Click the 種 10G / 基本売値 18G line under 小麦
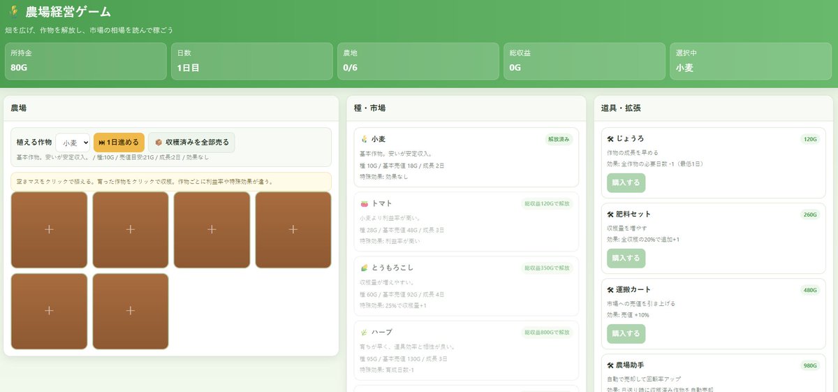This screenshot has width=838, height=392. click(402, 165)
